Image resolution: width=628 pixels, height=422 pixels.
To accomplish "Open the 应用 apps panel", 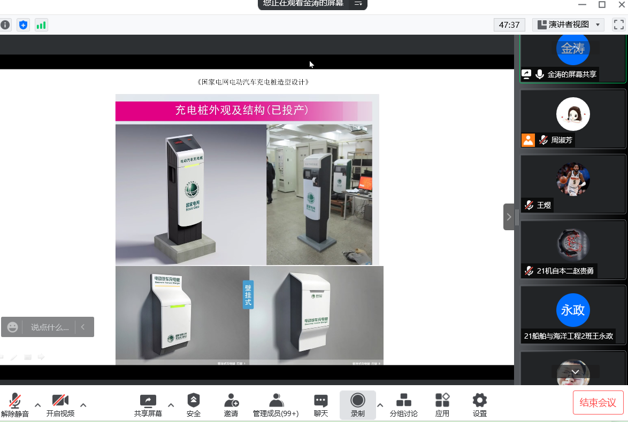I will (442, 405).
